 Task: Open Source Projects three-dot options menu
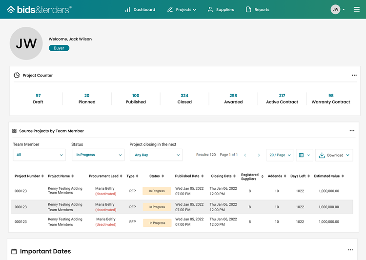click(352, 131)
